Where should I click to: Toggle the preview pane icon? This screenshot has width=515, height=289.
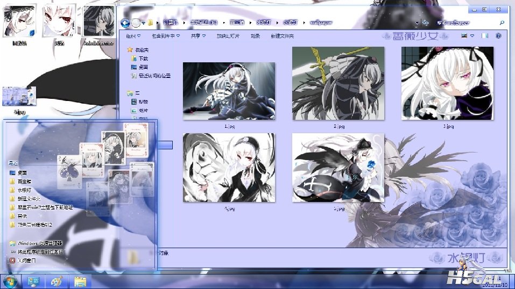pos(485,36)
